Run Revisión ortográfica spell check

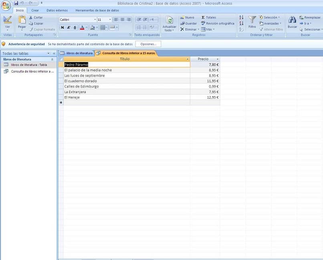218,24
